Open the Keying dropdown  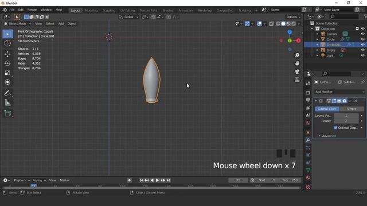point(39,180)
